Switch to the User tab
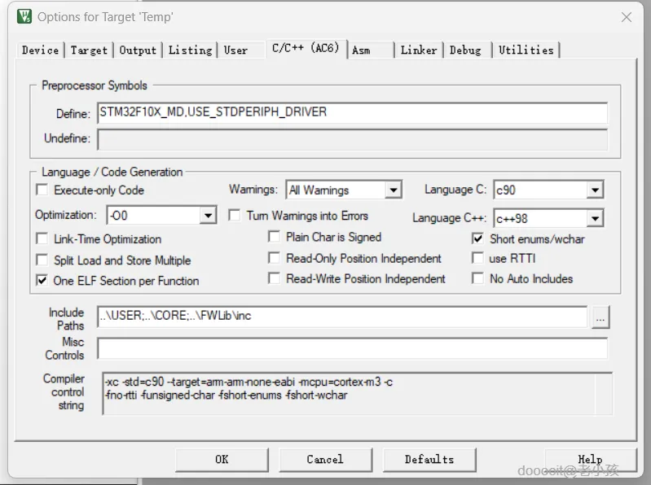Image resolution: width=651 pixels, height=485 pixels. 235,50
